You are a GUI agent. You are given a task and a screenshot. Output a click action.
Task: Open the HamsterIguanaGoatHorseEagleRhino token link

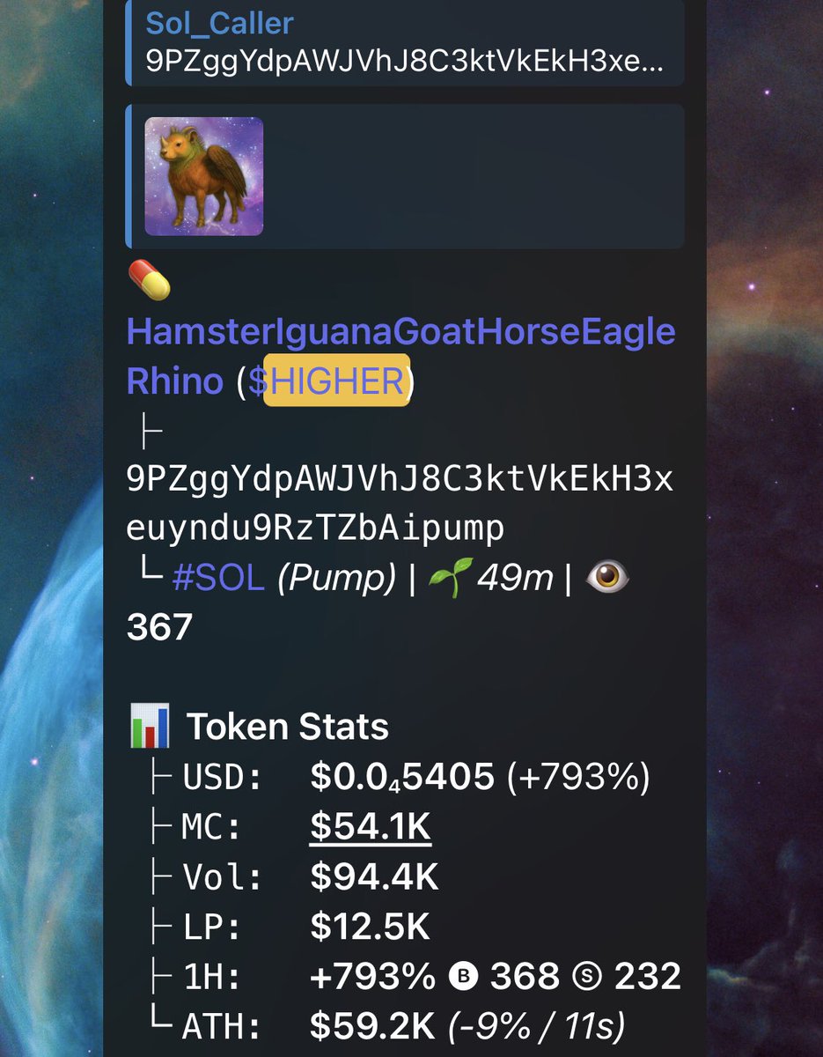(400, 357)
